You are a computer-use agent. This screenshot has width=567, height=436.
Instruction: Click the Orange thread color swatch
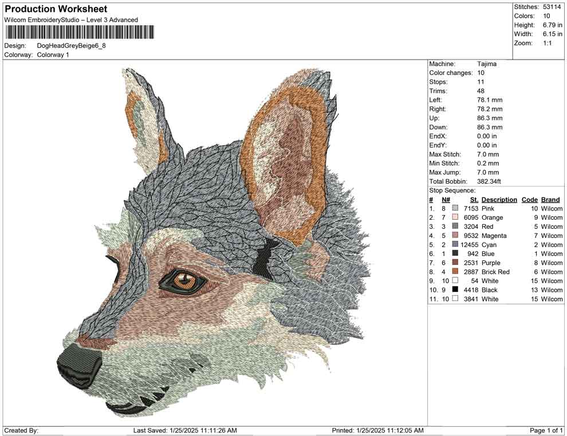point(454,217)
